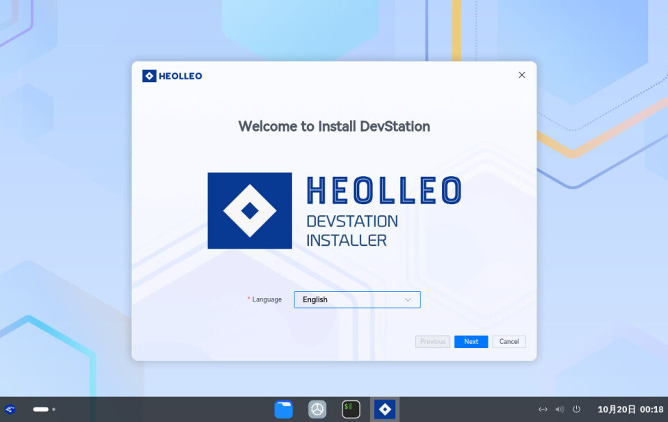Open the network connection tray icon
The width and height of the screenshot is (668, 422).
pyautogui.click(x=543, y=409)
